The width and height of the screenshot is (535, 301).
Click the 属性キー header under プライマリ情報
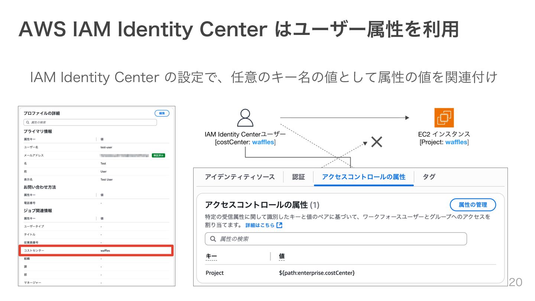tap(30, 139)
